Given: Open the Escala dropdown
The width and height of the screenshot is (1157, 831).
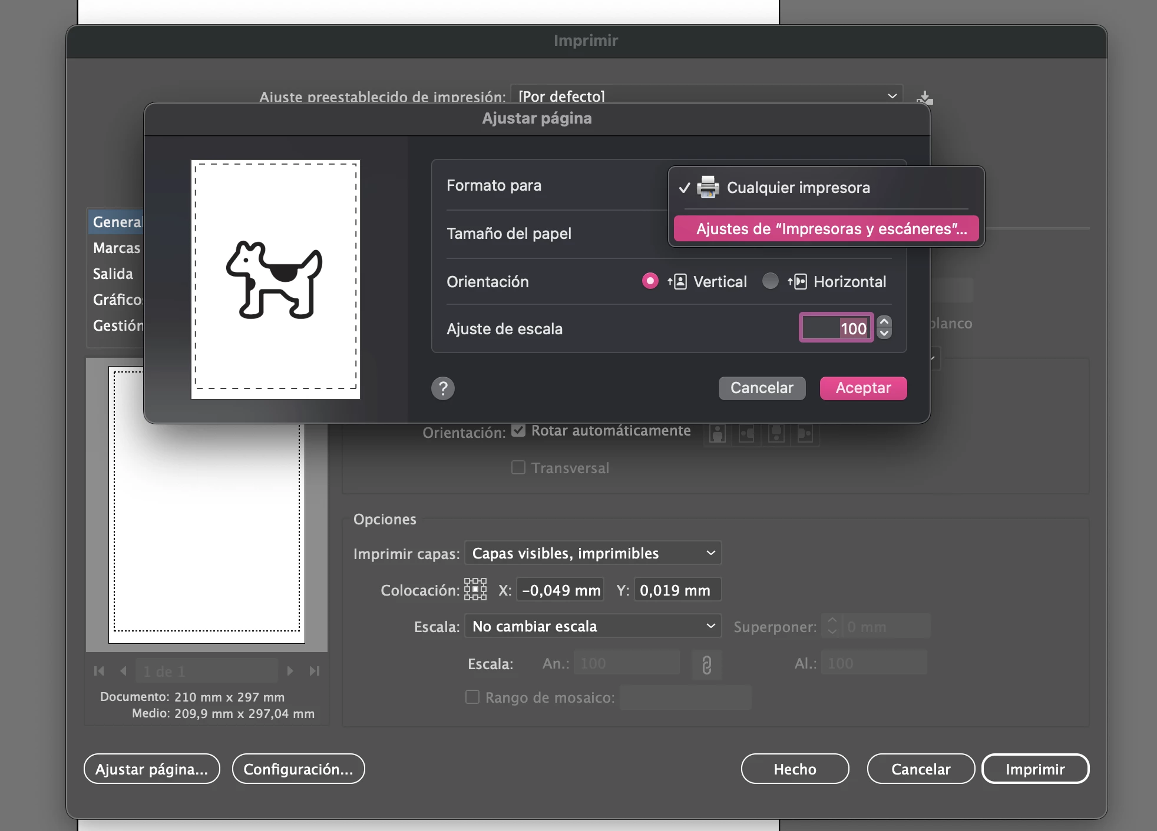Looking at the screenshot, I should point(593,626).
